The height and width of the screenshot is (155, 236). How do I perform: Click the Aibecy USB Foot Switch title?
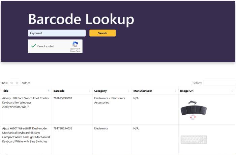[26, 103]
